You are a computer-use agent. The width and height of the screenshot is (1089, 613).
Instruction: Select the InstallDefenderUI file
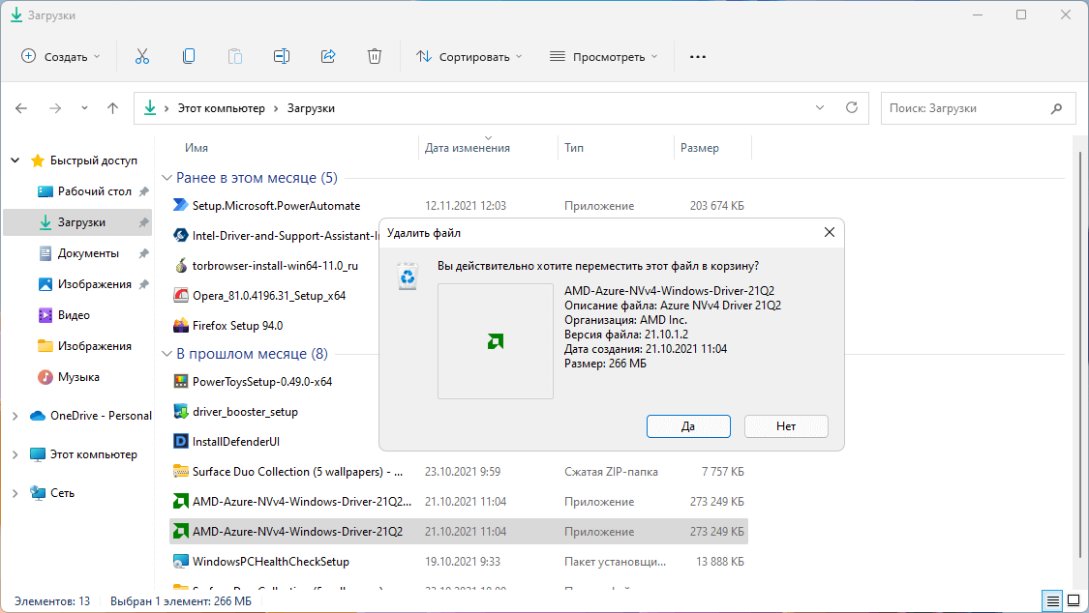tap(236, 442)
